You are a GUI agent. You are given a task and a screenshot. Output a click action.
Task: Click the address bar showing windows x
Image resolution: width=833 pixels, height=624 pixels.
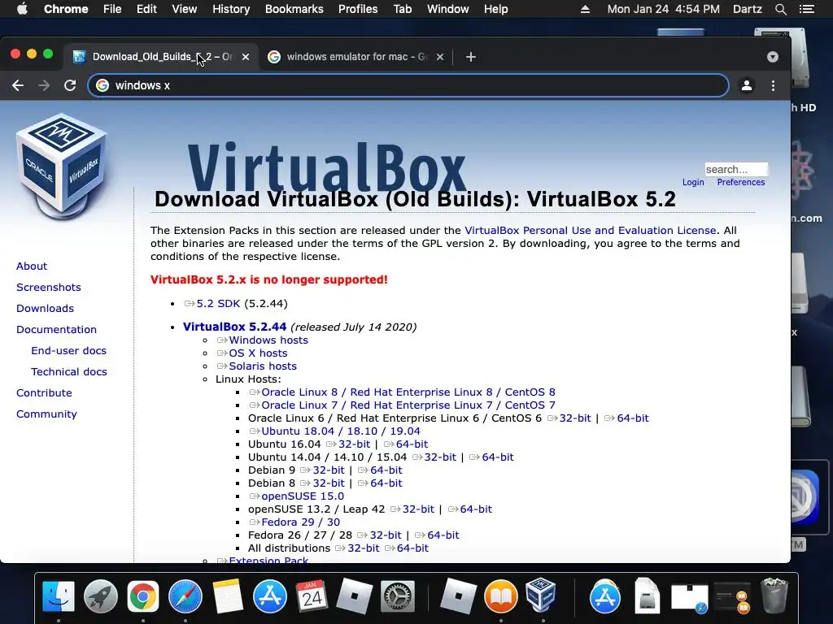click(x=408, y=85)
